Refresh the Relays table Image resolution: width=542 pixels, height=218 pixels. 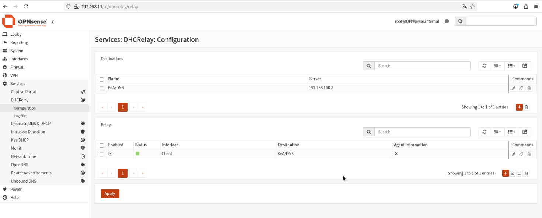[x=484, y=132]
